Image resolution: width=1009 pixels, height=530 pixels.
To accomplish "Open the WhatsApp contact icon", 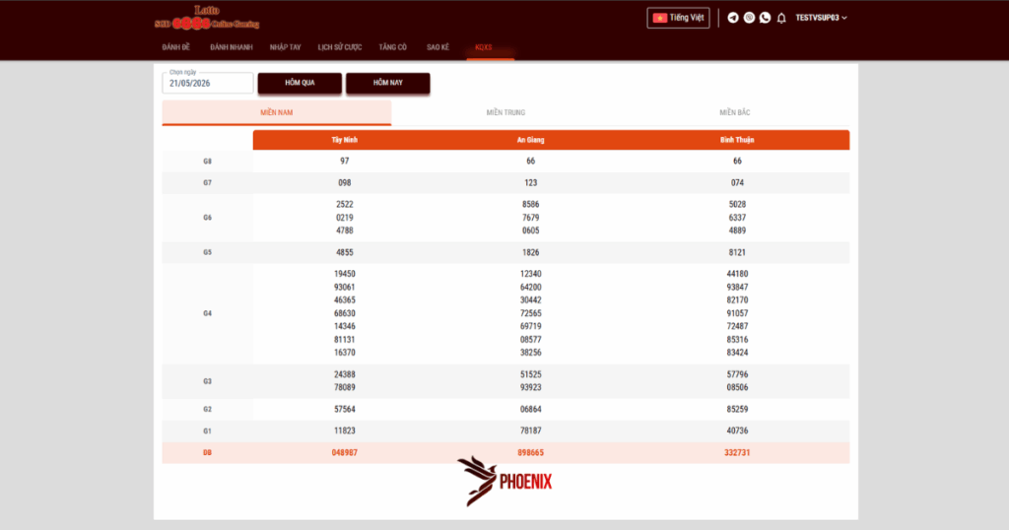I will [765, 18].
